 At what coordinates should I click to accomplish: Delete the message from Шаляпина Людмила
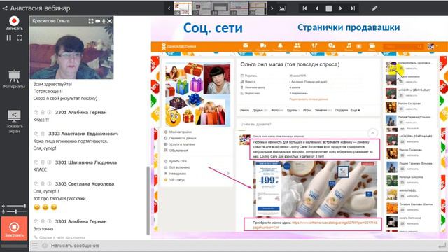(x=43, y=162)
